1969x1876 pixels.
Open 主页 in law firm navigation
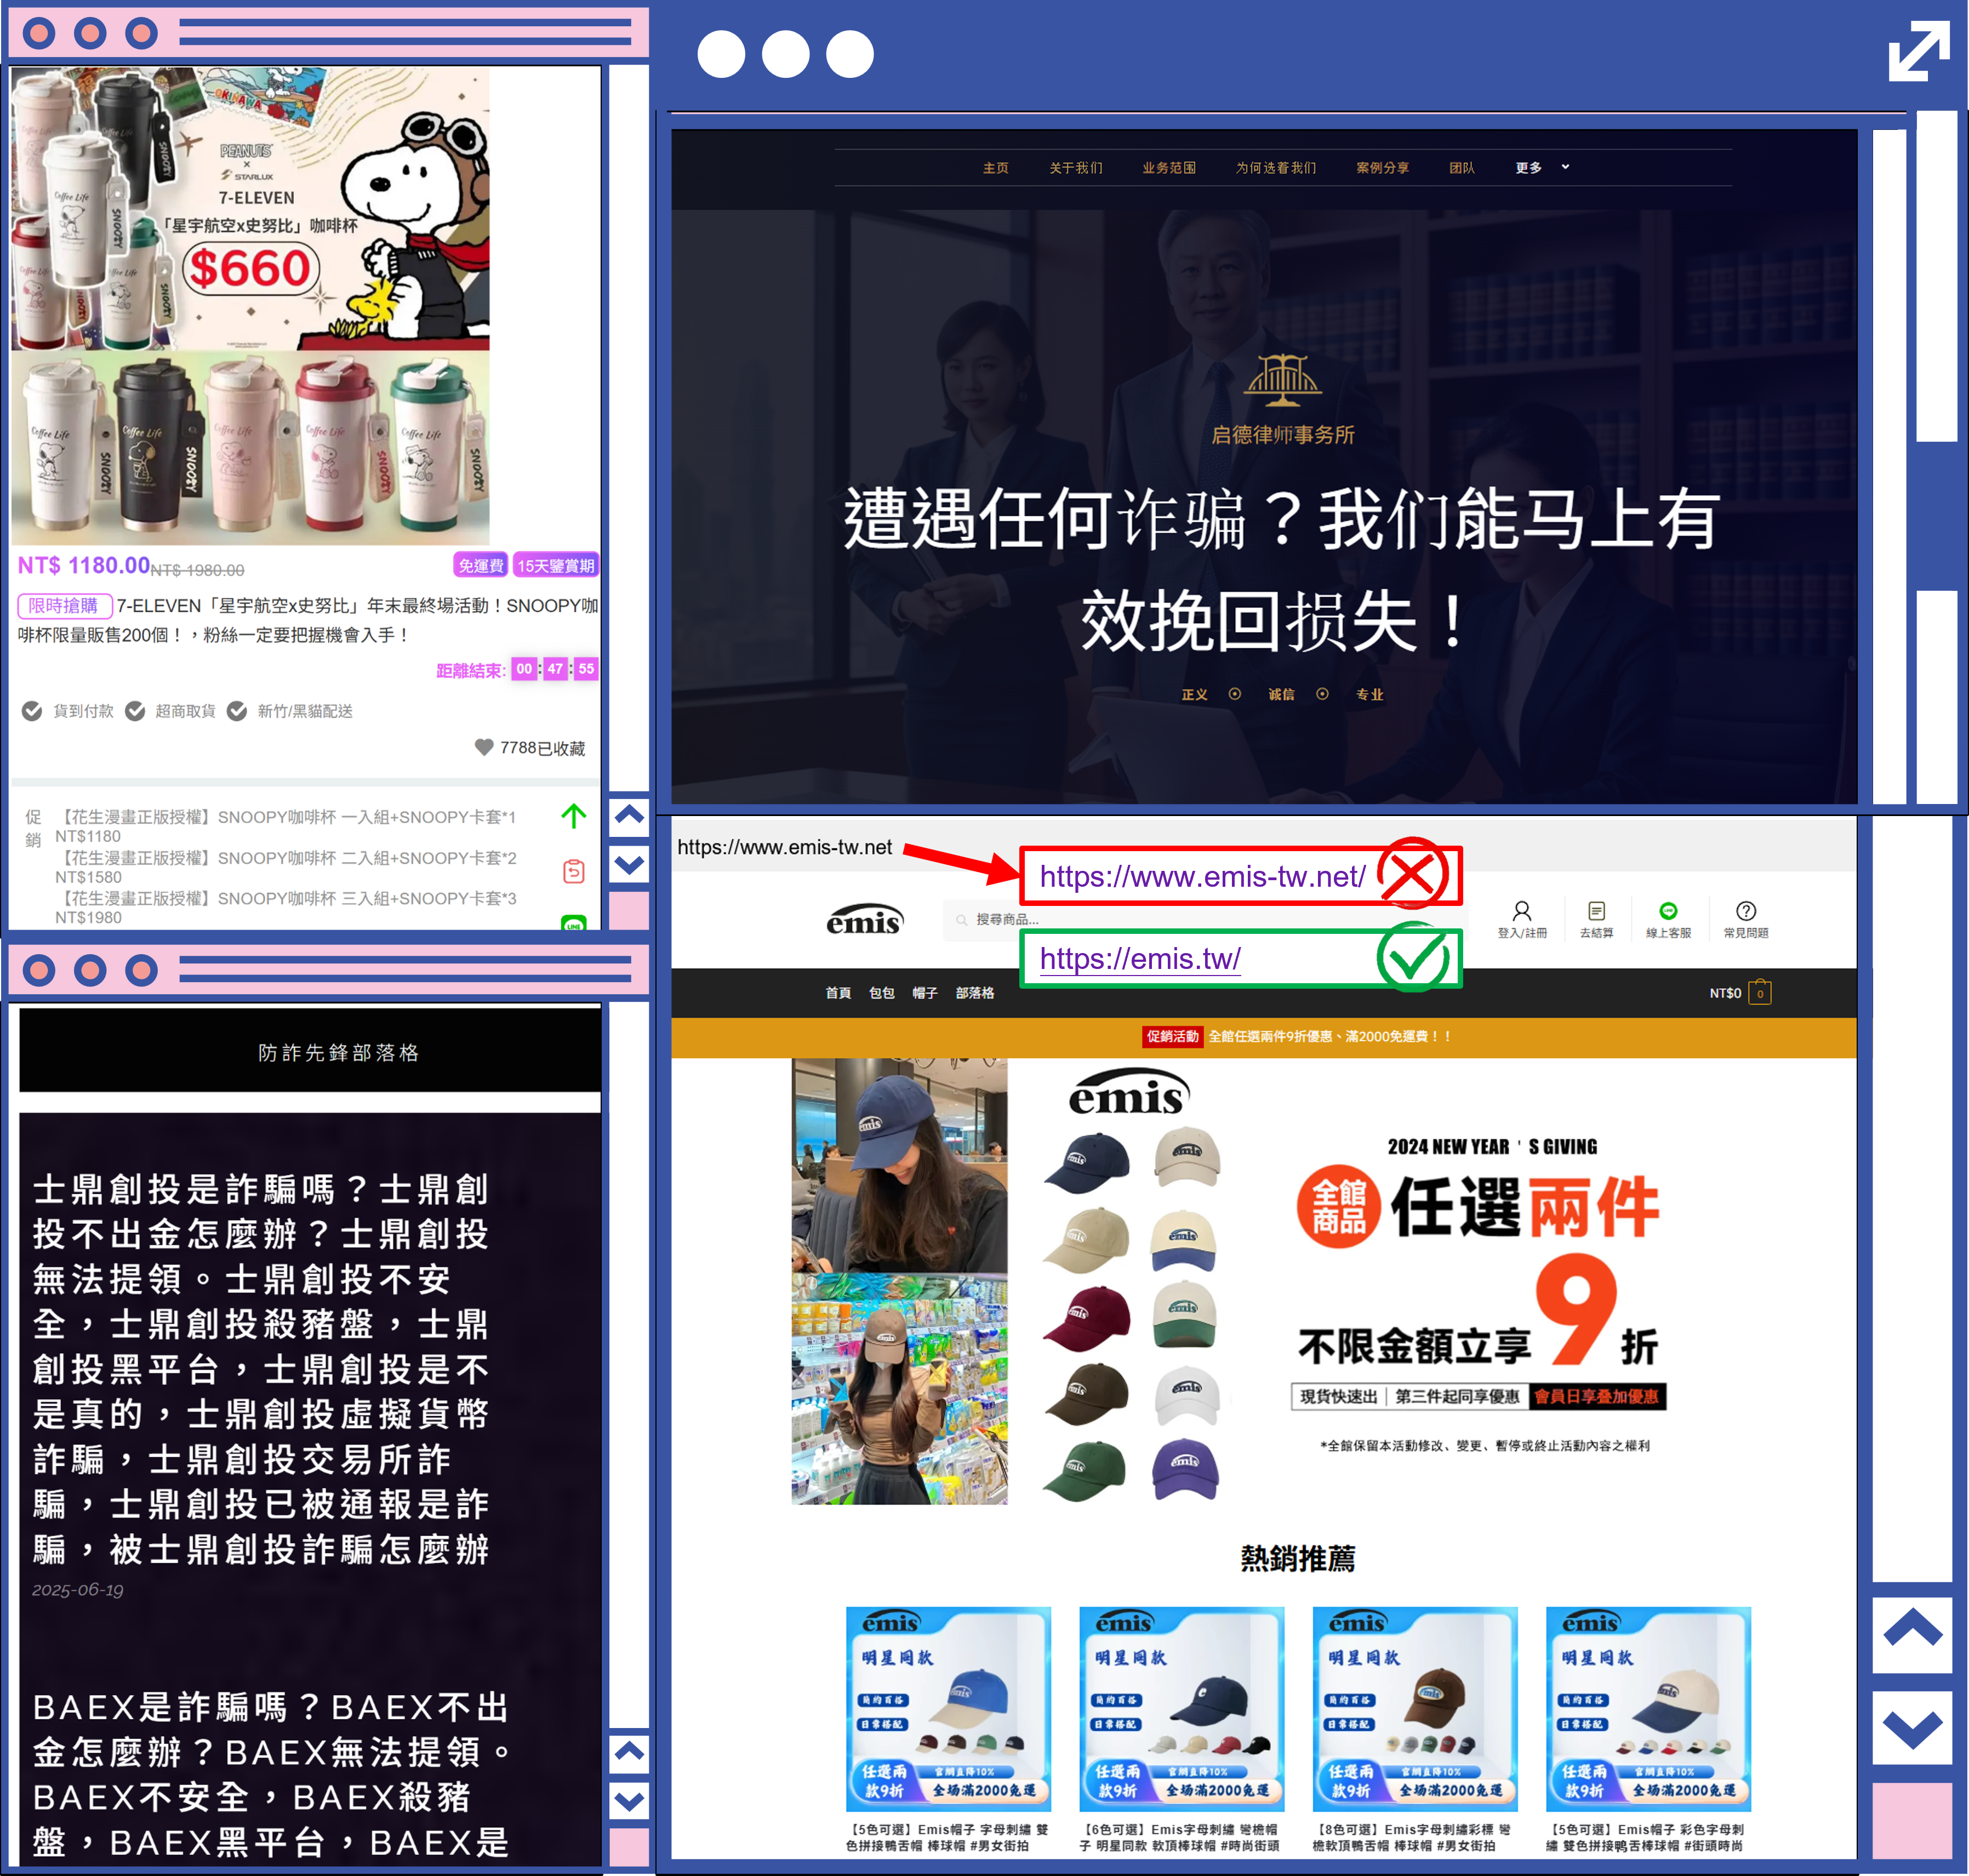[995, 167]
